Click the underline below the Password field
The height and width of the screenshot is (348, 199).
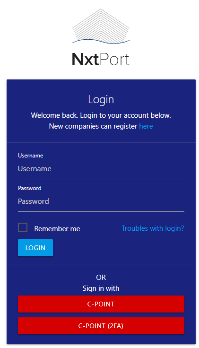coord(101,211)
